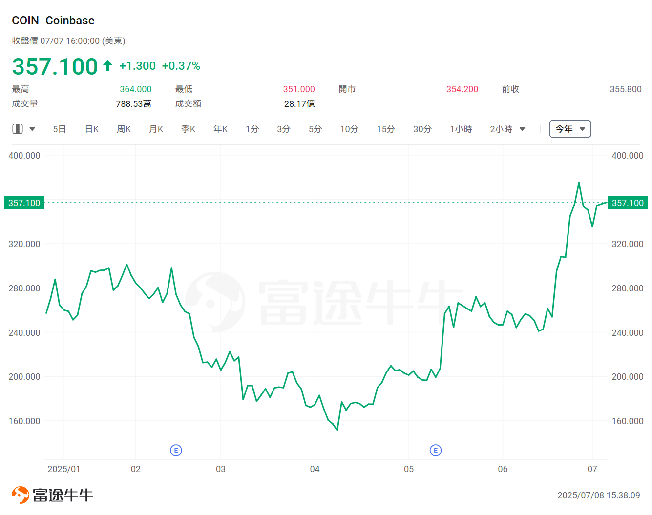Open the chart style selector icon
The image size is (652, 515).
[17, 128]
